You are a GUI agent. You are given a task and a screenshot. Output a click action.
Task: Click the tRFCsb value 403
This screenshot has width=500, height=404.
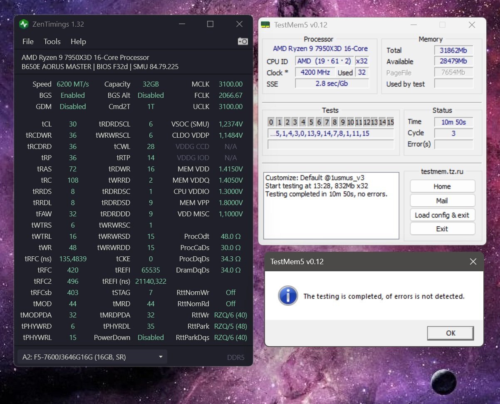[73, 292]
